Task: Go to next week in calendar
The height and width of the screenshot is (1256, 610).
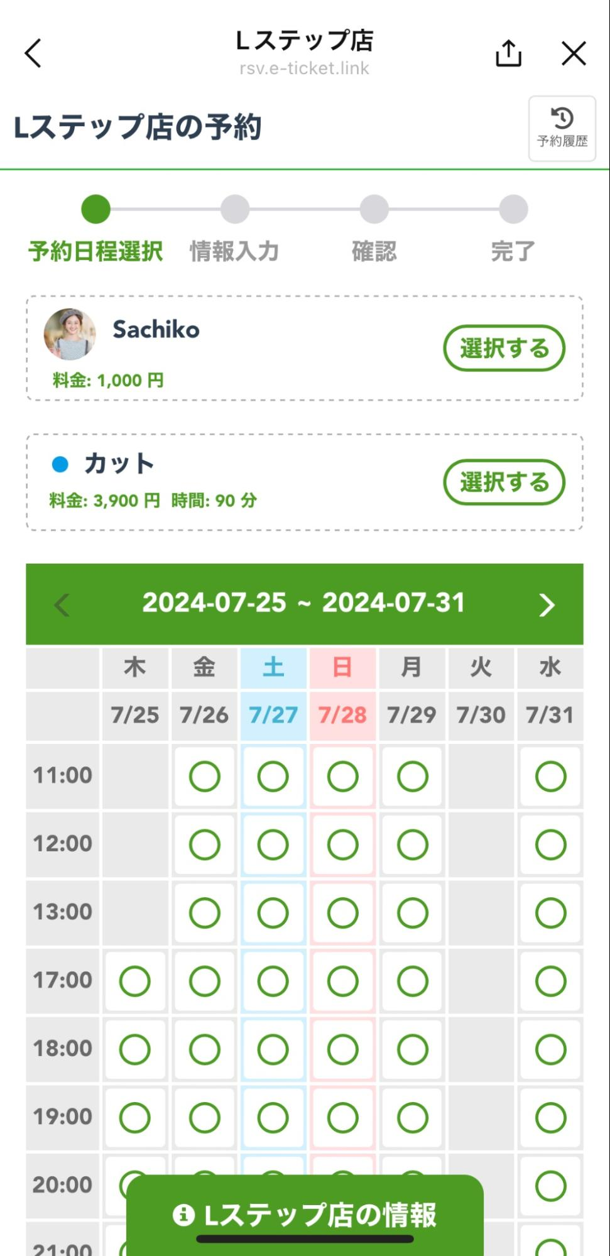Action: pyautogui.click(x=547, y=604)
